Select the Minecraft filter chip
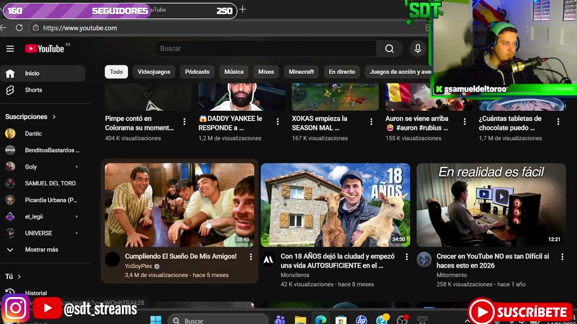 [x=302, y=72]
